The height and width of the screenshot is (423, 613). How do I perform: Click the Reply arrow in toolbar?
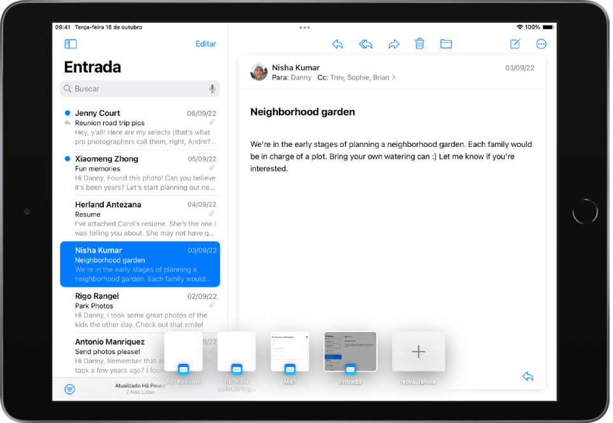[x=338, y=44]
